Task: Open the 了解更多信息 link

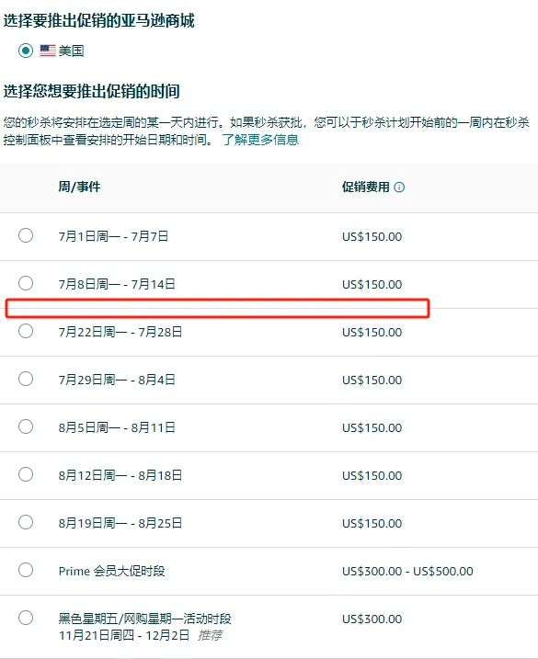Action: click(260, 140)
